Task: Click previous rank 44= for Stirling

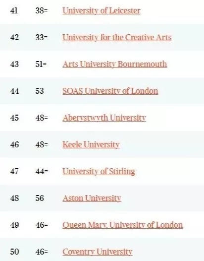Action: (42, 171)
